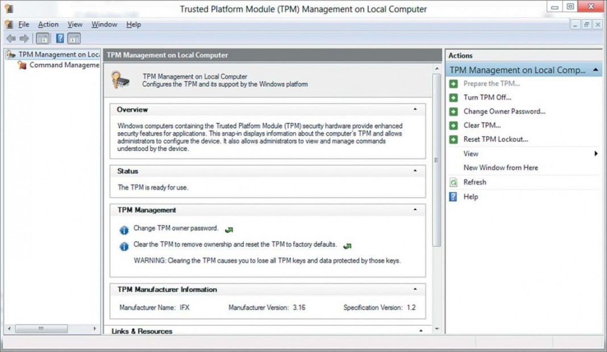The width and height of the screenshot is (607, 352).
Task: Click the vertical scrollbar down arrow
Action: 436,329
